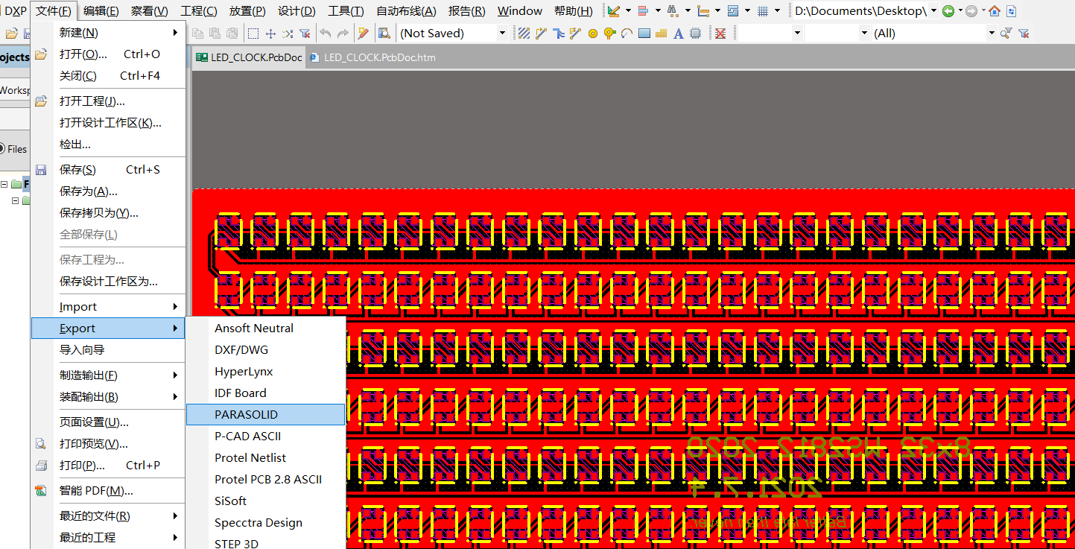Choose Ansoft Neutral export option
This screenshot has width=1075, height=549.
tap(266, 328)
